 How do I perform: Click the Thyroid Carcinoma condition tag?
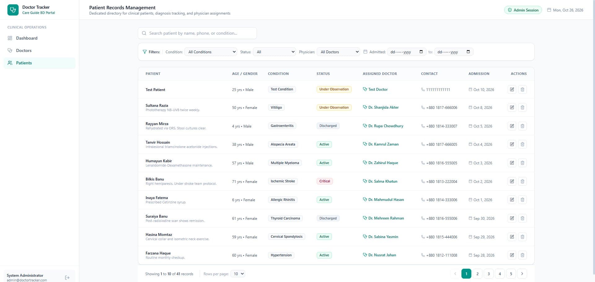click(285, 218)
